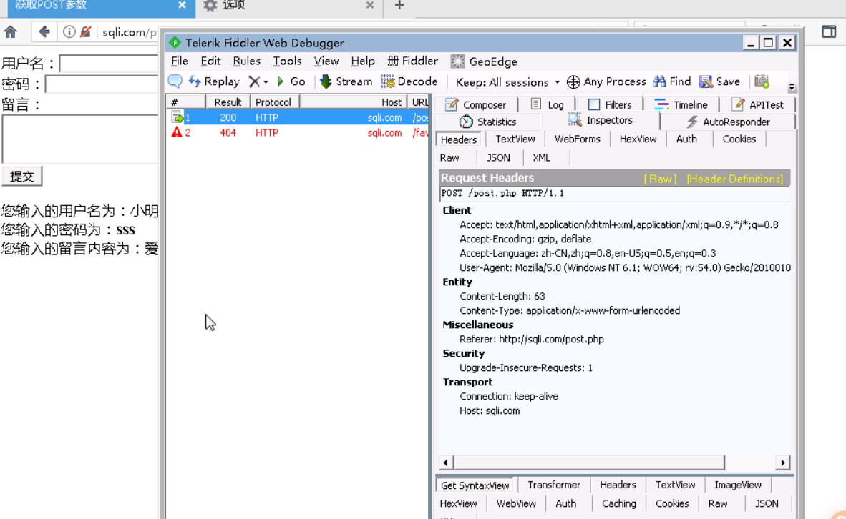Open the Rules menu
The image size is (846, 519).
(246, 61)
